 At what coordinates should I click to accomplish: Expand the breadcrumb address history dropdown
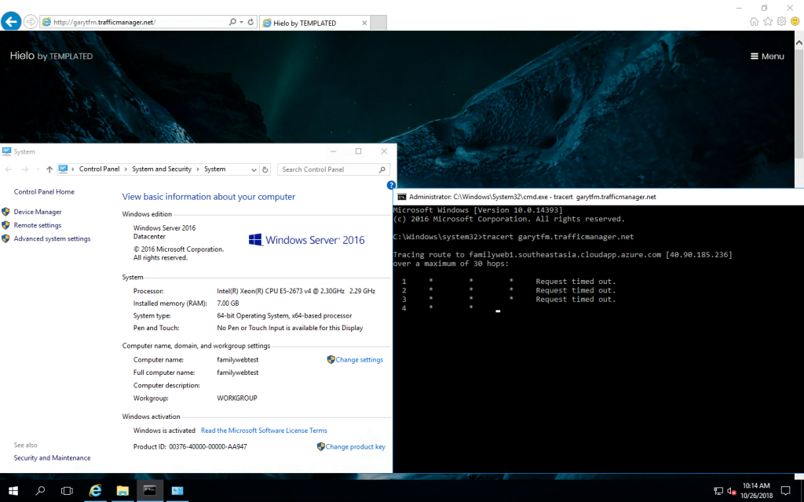tap(254, 169)
